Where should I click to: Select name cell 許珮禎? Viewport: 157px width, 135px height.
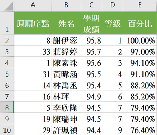[66, 129]
